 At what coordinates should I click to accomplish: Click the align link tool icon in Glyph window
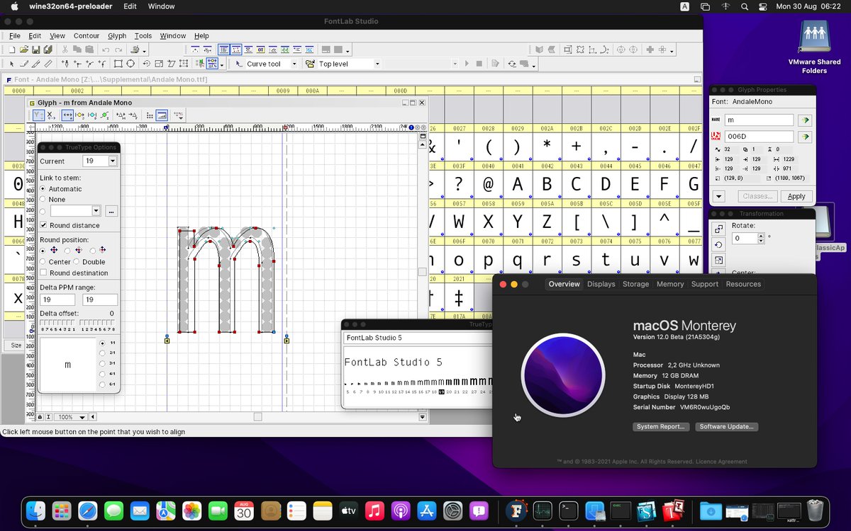67,115
